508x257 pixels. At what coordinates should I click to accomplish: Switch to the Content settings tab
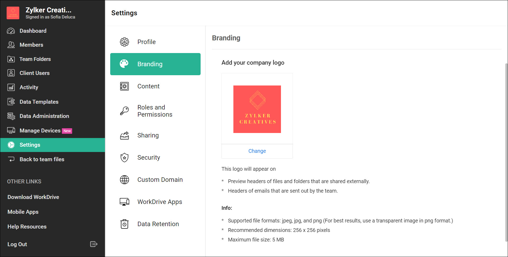[148, 86]
